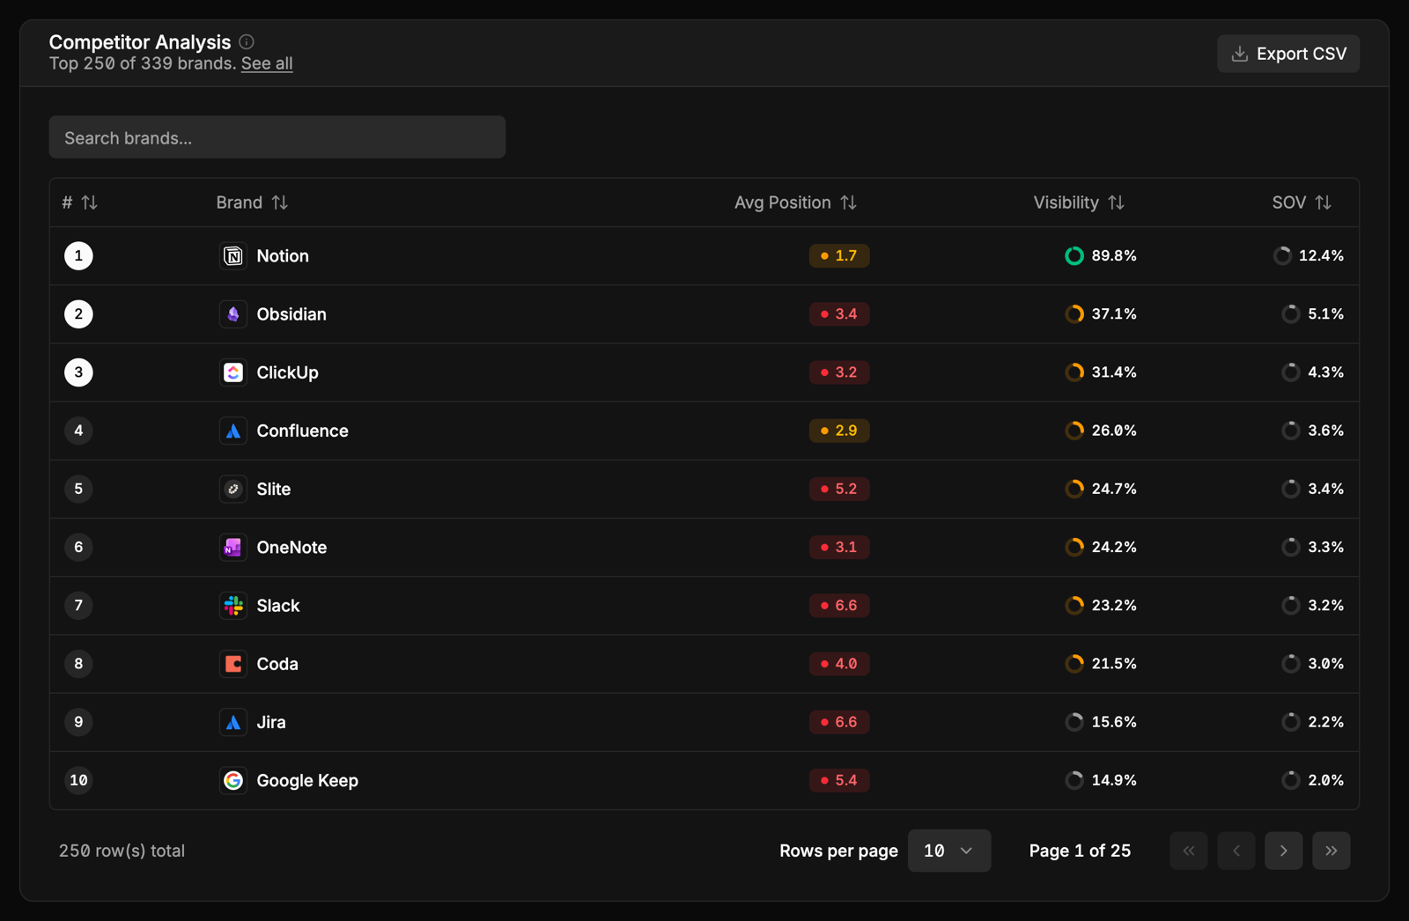Click the rank 3 circle badge

click(x=78, y=372)
